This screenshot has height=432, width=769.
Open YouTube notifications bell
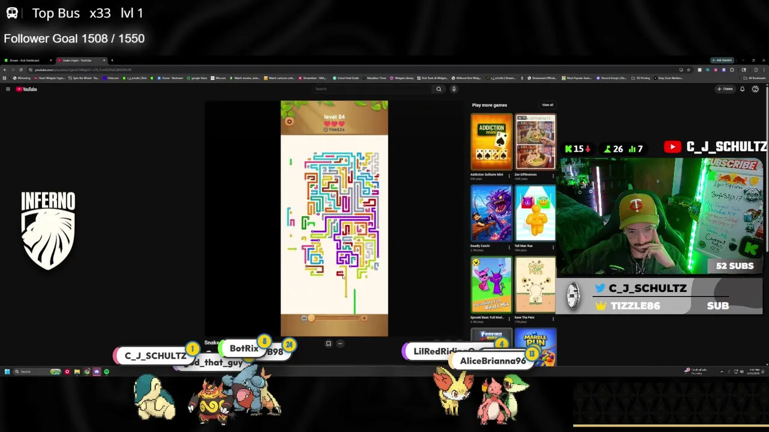point(742,89)
